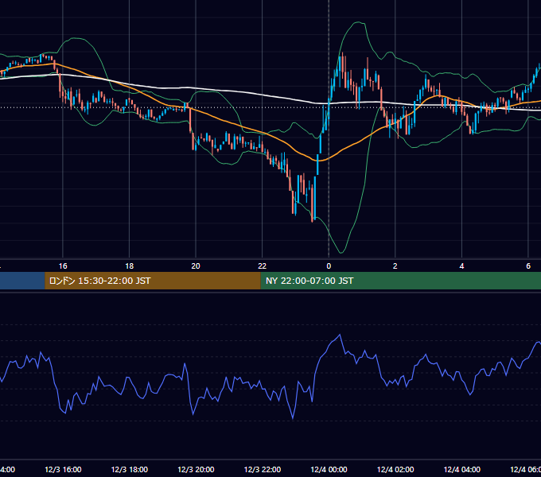Click the 12/3 18:00 time label
541x477 pixels.
pyautogui.click(x=130, y=469)
